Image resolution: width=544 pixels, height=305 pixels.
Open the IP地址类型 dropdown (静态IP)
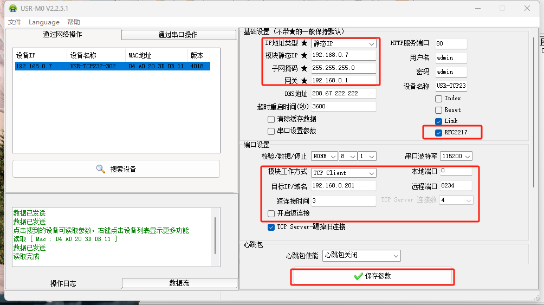click(x=344, y=43)
